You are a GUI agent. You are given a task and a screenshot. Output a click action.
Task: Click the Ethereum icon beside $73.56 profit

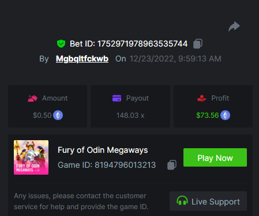point(225,115)
